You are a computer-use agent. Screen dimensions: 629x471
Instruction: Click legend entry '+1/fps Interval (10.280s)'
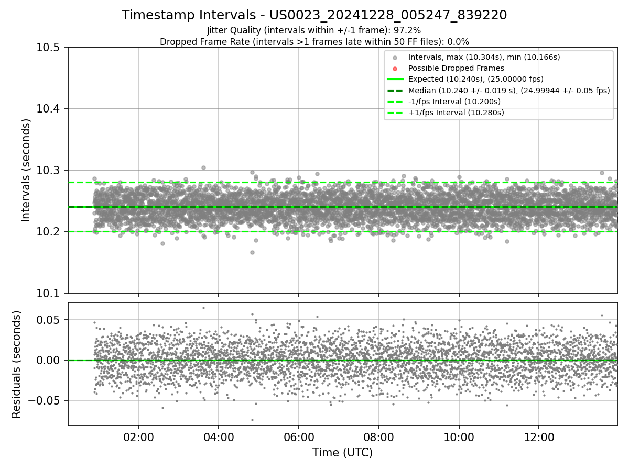tap(456, 113)
